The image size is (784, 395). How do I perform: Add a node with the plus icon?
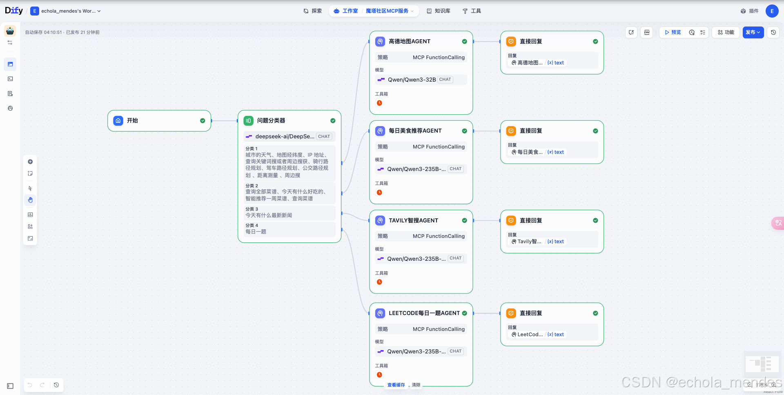tap(30, 162)
